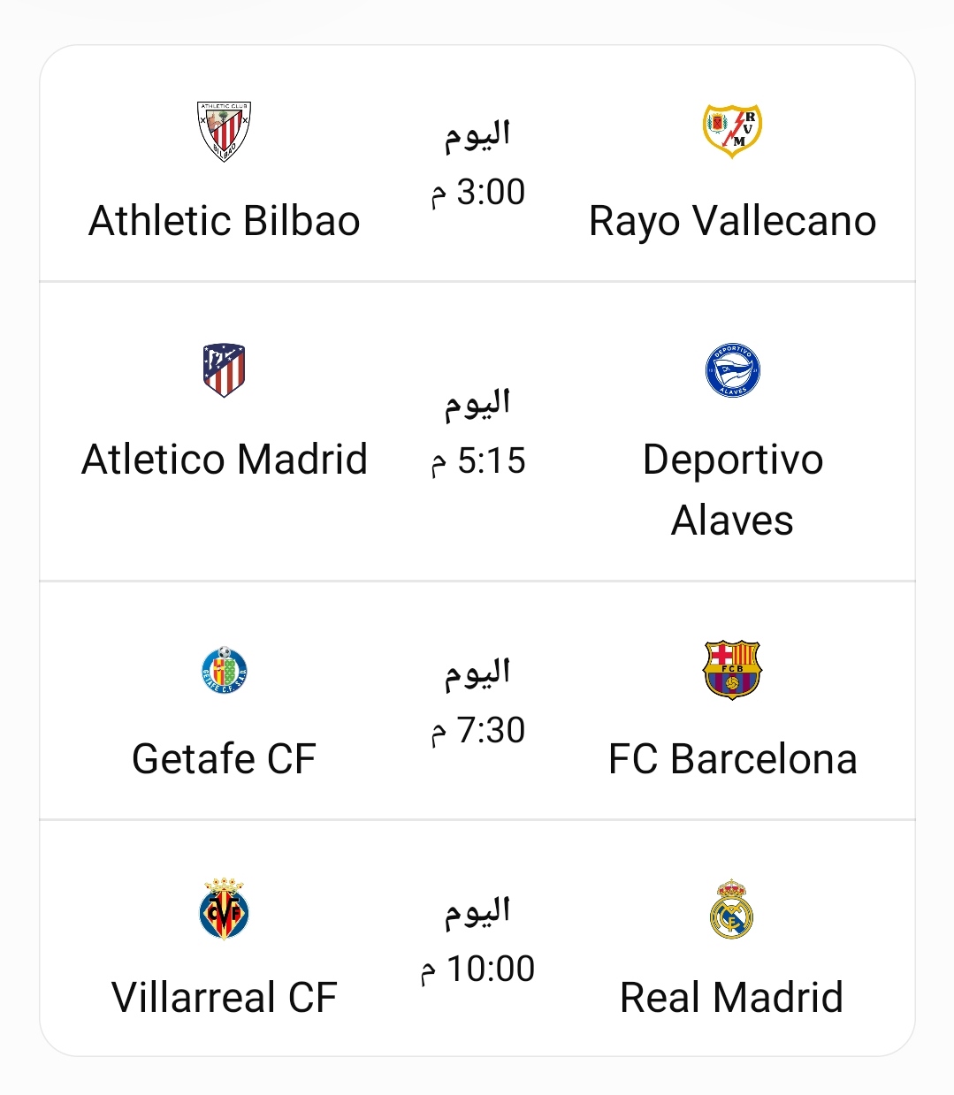Open the 5:15 match kickoff time
Viewport: 954px width, 1095px height.
coord(477,461)
